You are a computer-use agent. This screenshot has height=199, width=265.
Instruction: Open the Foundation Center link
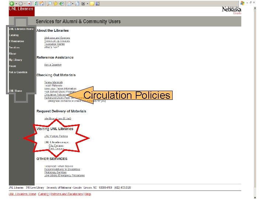point(54,44)
